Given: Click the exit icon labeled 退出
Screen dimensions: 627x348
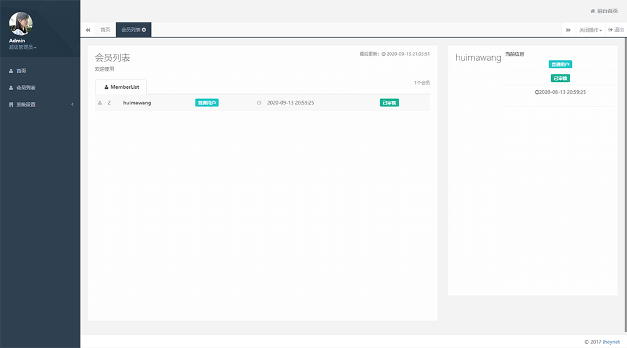Looking at the screenshot, I should point(610,30).
